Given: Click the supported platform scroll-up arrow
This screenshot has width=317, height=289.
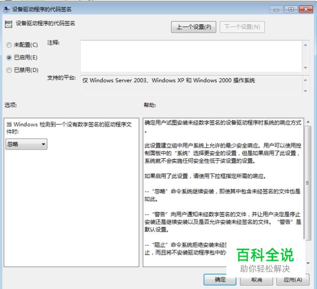Looking at the screenshot, I should [305, 80].
